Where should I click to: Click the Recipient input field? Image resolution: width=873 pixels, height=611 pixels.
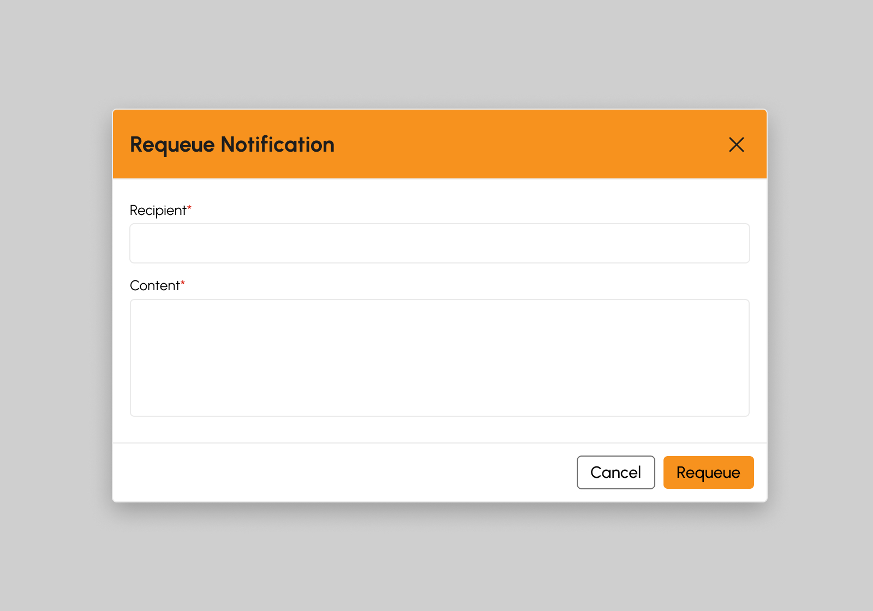pyautogui.click(x=440, y=243)
